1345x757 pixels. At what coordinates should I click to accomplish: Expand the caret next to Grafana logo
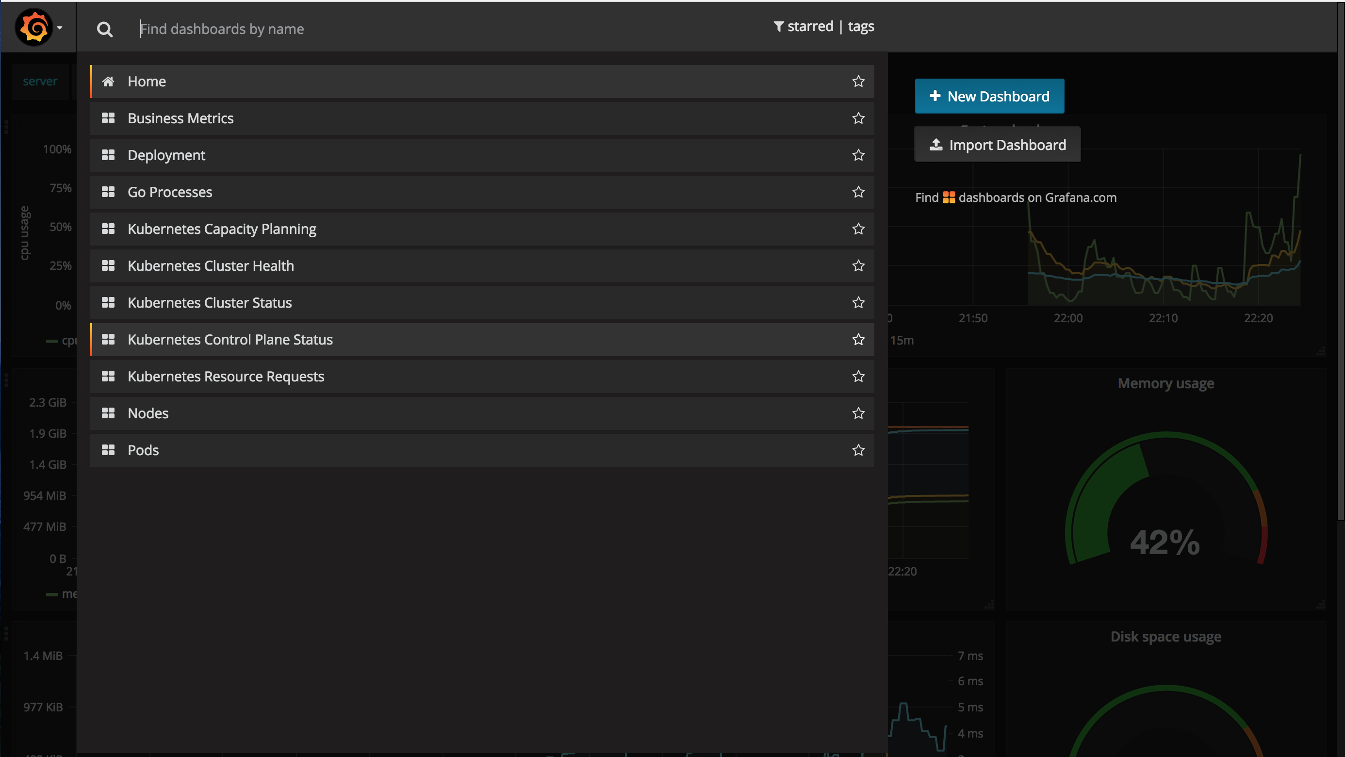[60, 28]
